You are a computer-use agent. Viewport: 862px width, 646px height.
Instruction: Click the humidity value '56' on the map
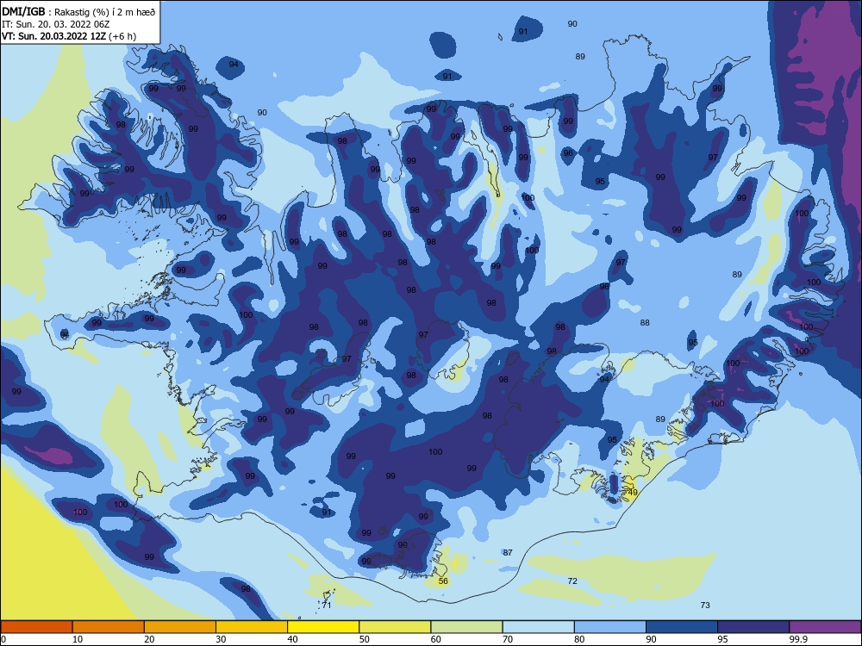click(x=443, y=581)
